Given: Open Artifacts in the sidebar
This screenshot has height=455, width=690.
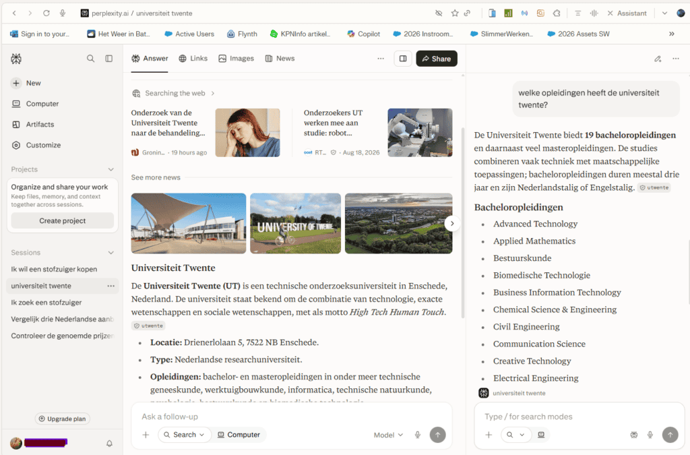Looking at the screenshot, I should pos(33,125).
